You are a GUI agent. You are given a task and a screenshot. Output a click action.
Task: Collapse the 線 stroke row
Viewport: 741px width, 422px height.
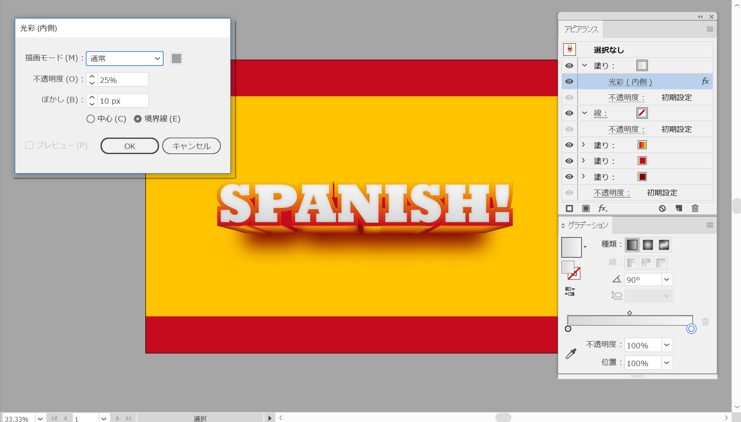[584, 113]
